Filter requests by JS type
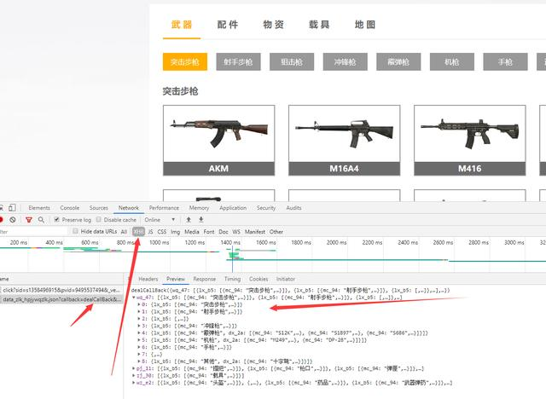Image resolution: width=546 pixels, height=399 pixels. point(150,232)
